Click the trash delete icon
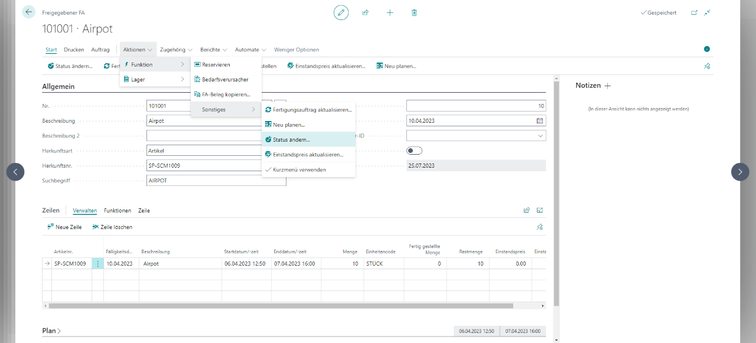 [x=414, y=12]
